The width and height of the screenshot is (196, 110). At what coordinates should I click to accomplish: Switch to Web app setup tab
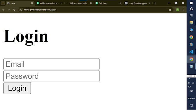coord(79,3)
